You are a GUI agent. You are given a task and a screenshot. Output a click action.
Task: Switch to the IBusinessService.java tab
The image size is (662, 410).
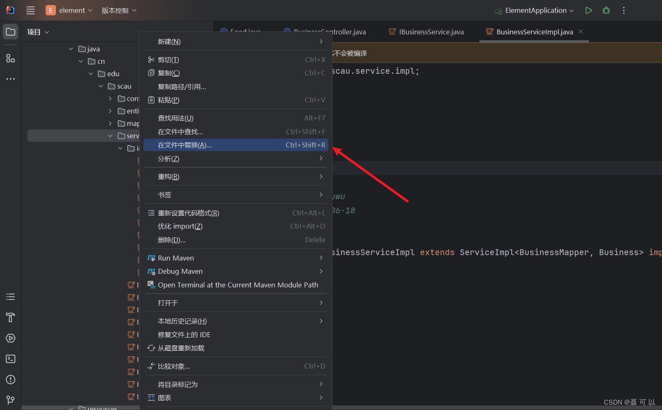pos(426,32)
